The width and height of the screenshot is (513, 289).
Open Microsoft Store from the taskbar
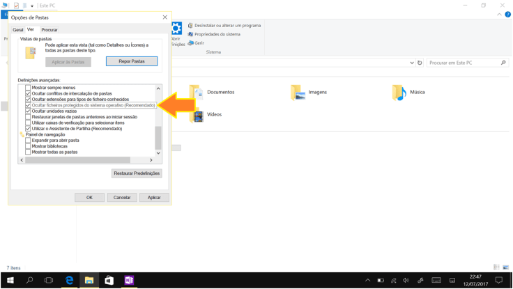(109, 280)
